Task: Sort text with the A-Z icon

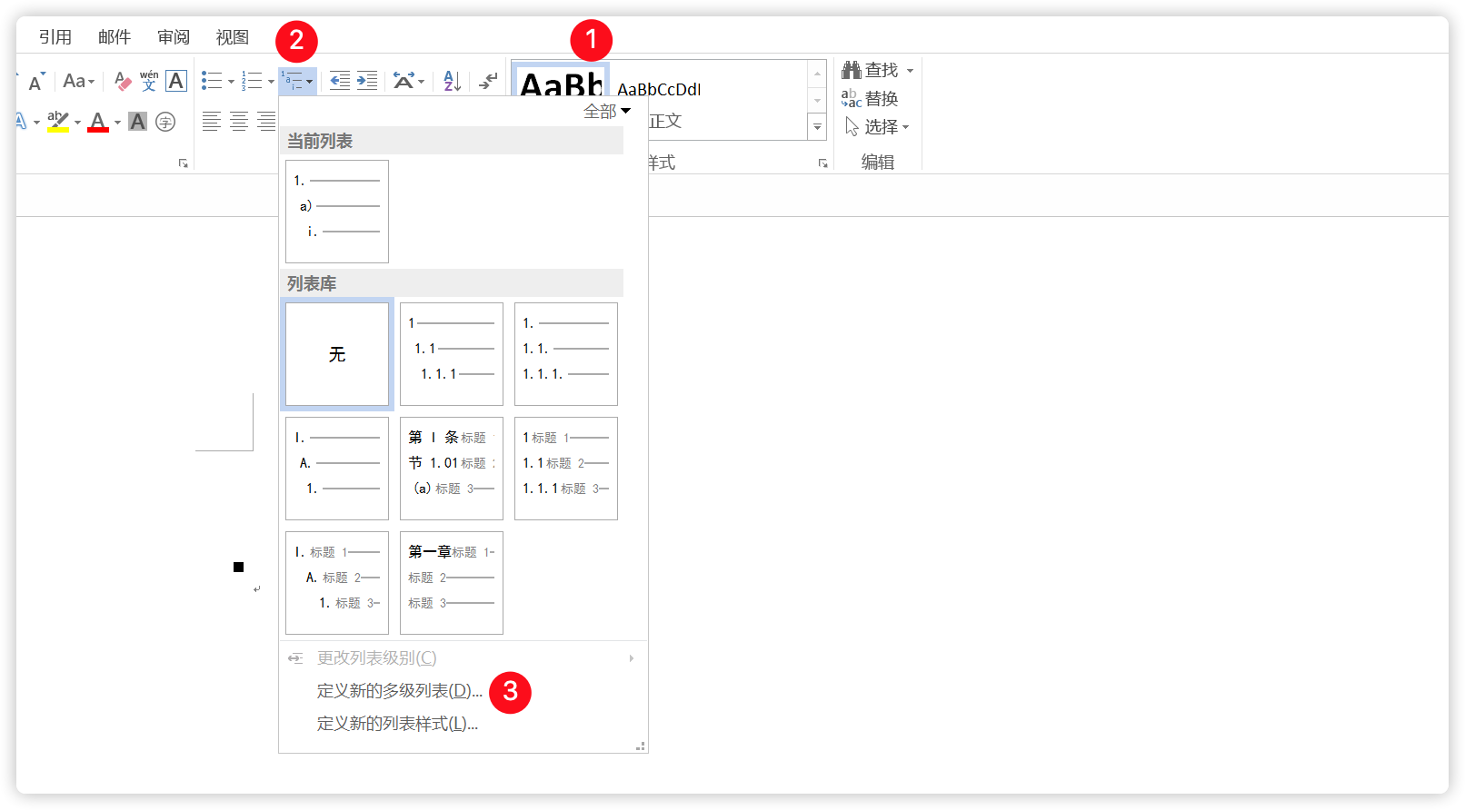Action: 452,81
